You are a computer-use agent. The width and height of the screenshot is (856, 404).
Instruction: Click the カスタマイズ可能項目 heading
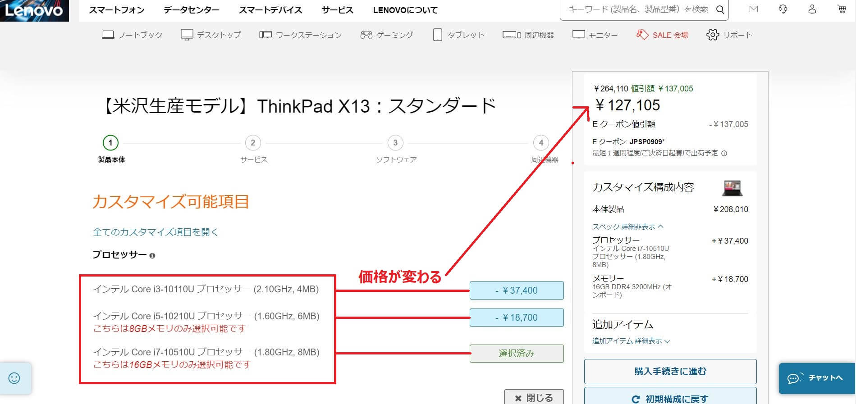(171, 201)
